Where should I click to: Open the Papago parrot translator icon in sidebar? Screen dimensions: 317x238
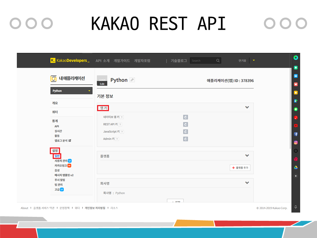point(296,101)
